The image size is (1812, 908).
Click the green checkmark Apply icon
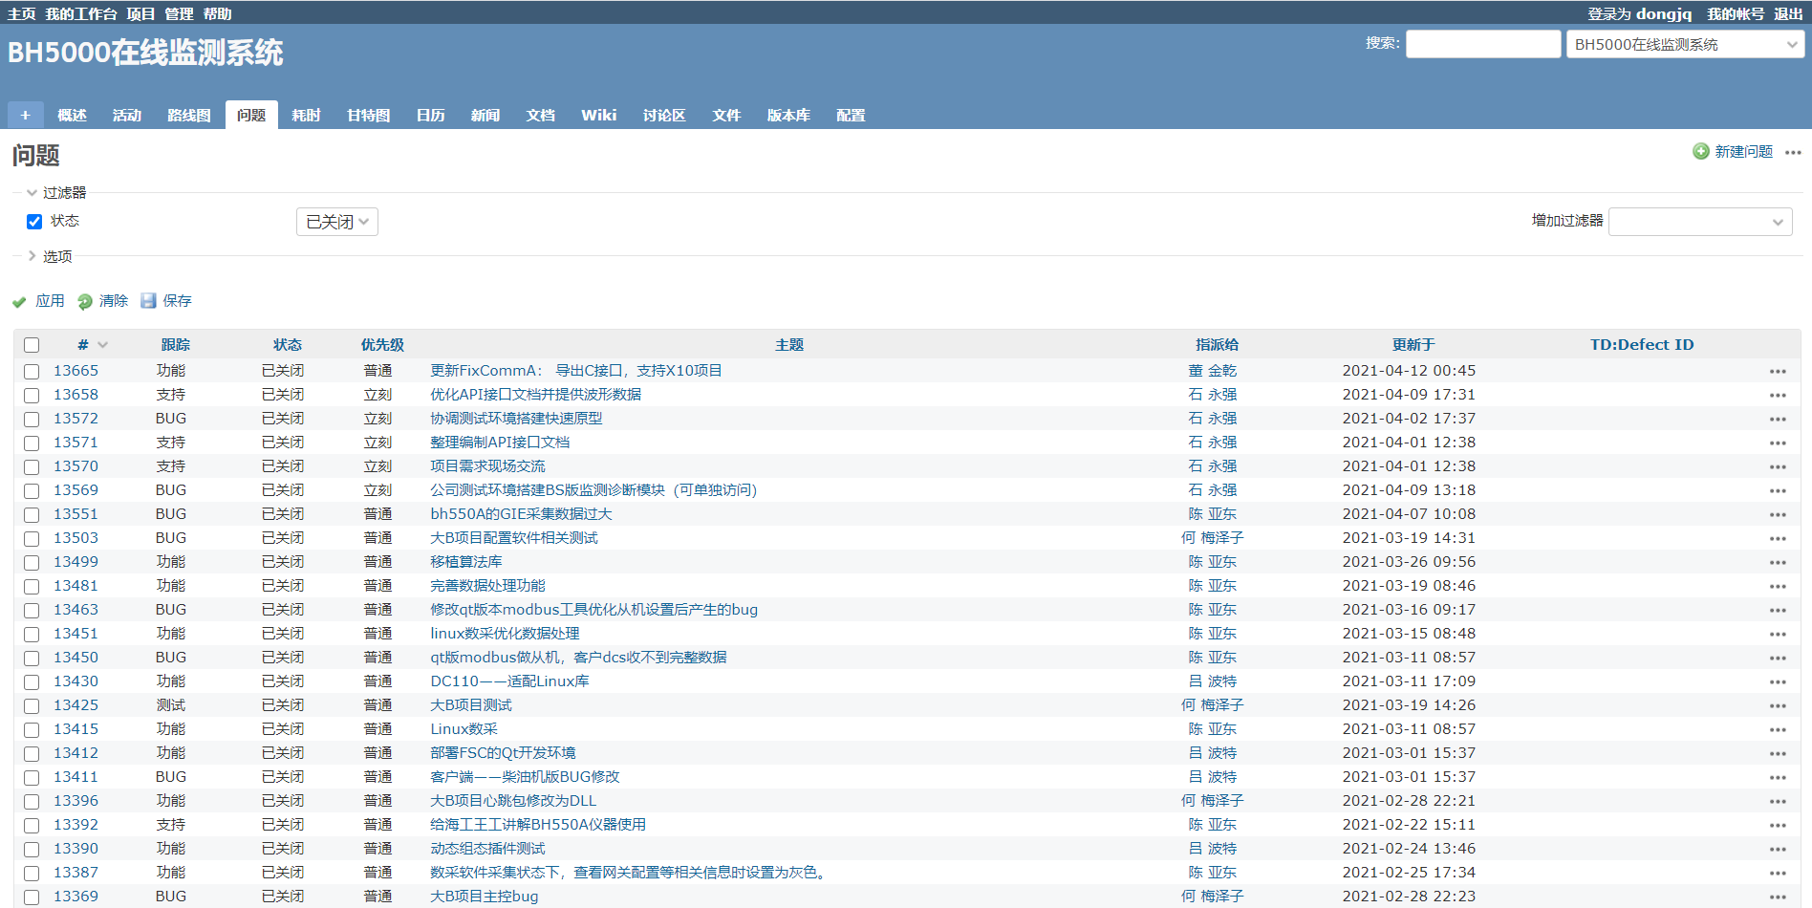tap(19, 302)
